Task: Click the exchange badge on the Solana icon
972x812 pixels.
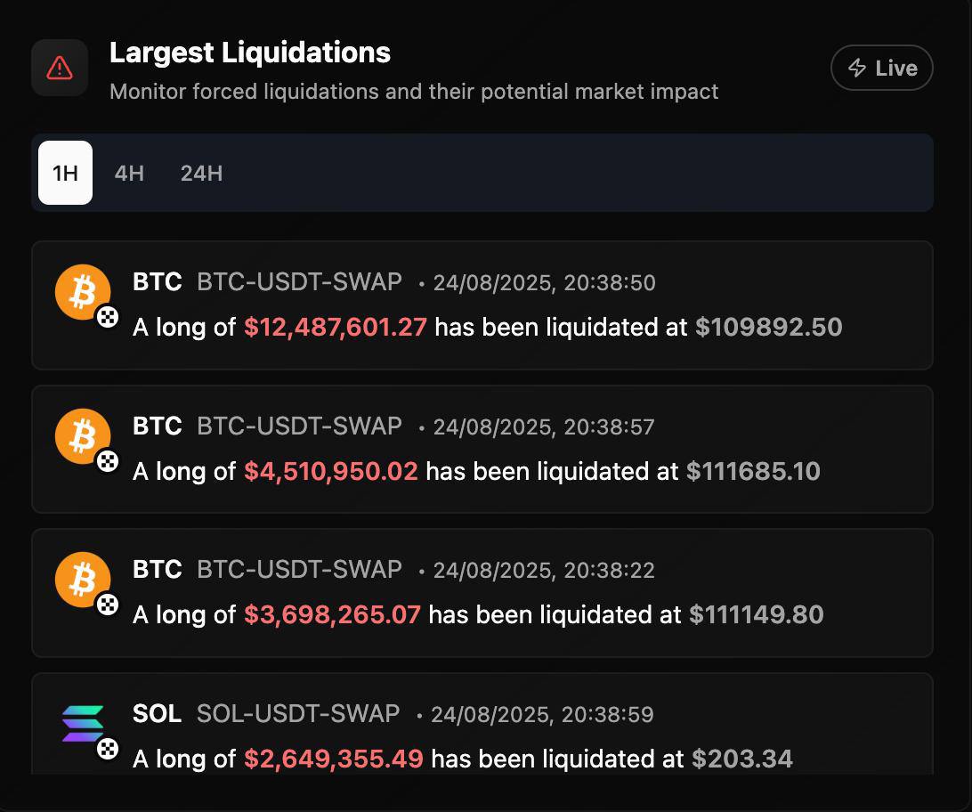Action: click(108, 749)
